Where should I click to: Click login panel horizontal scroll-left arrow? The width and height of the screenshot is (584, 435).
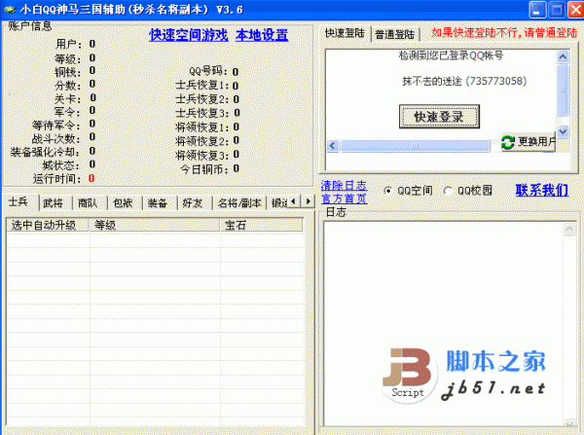click(333, 146)
